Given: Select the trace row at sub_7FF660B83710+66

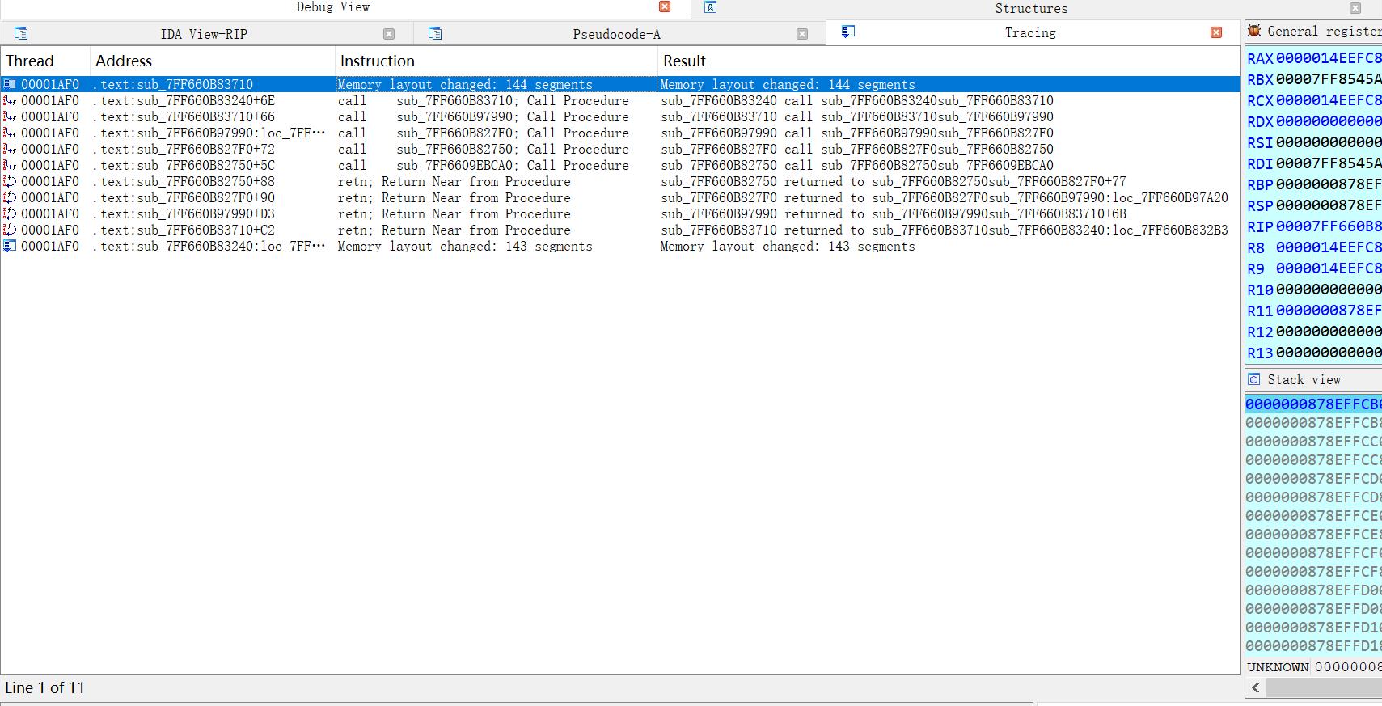Looking at the screenshot, I should 620,117.
